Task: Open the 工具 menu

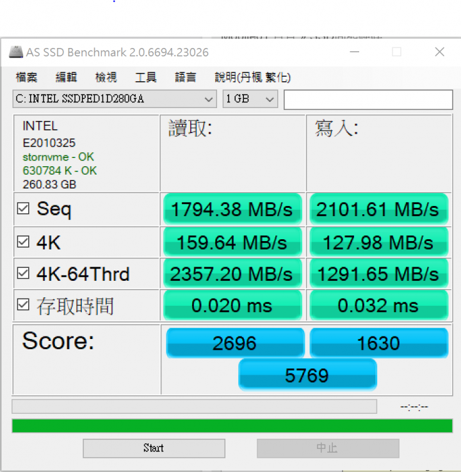Action: coord(146,77)
